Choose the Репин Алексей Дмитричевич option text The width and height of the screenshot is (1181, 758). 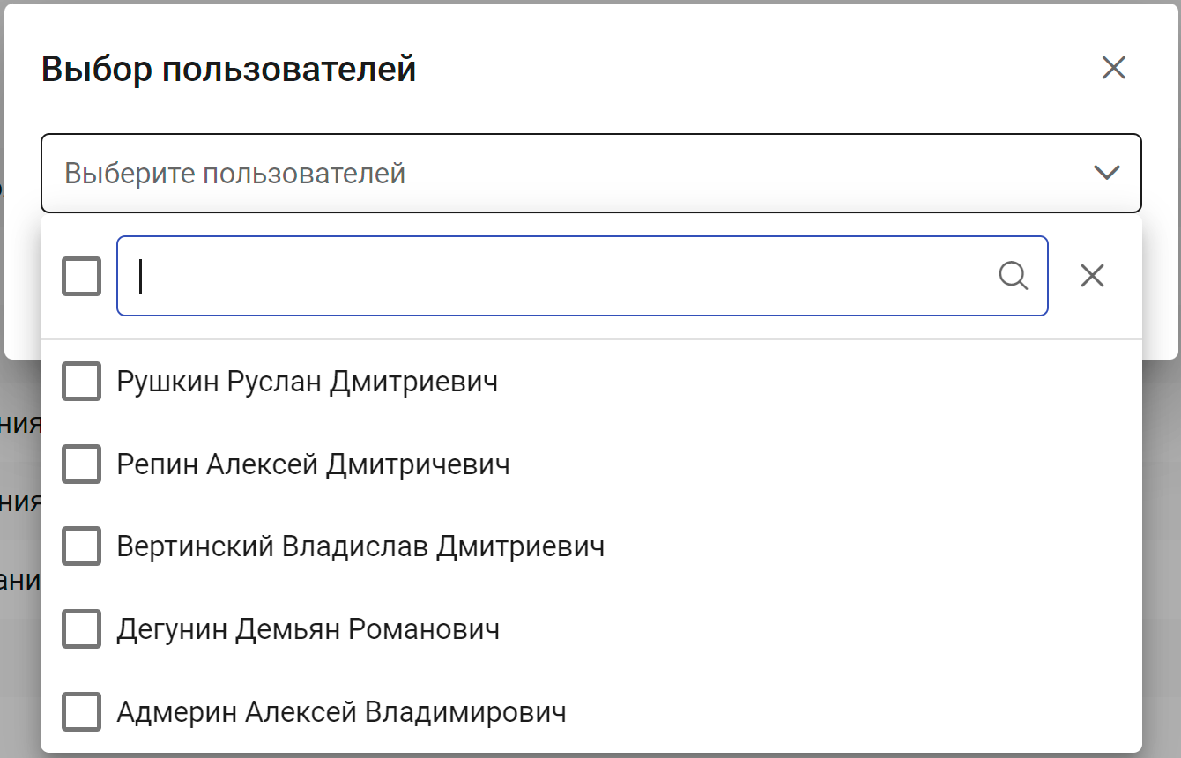click(313, 464)
